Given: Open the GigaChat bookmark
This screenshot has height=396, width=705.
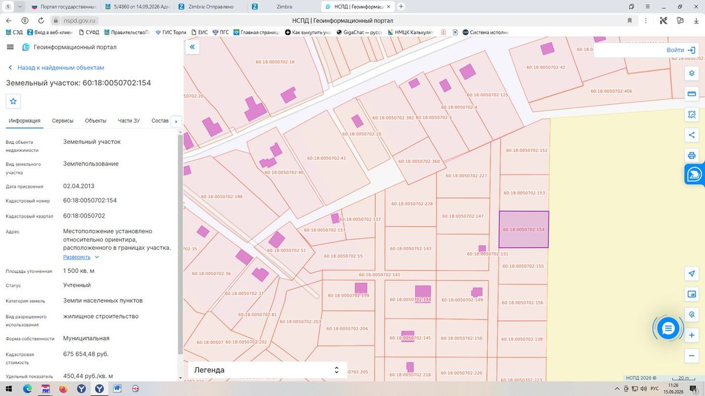Looking at the screenshot, I should coord(360,32).
